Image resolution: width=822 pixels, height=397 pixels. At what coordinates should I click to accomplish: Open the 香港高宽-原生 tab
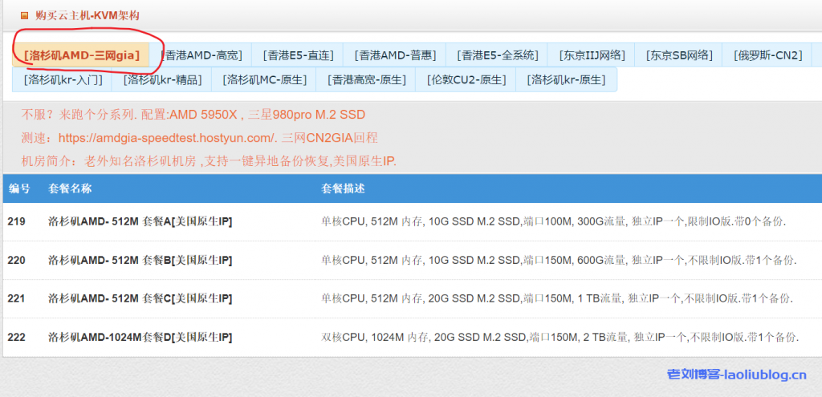pos(365,79)
